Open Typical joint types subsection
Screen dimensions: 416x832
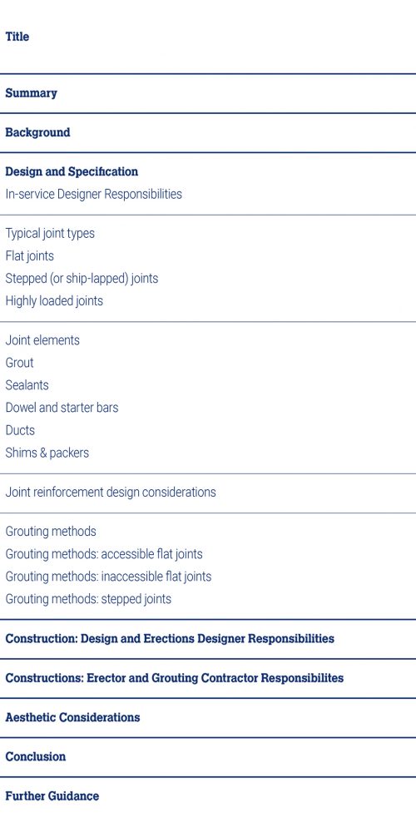click(50, 234)
